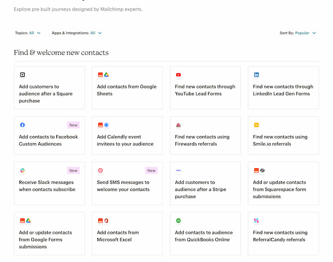Open 'Find new contacts through LinkedIn Lead Gen Forms'
333x262 pixels.
[x=283, y=88]
